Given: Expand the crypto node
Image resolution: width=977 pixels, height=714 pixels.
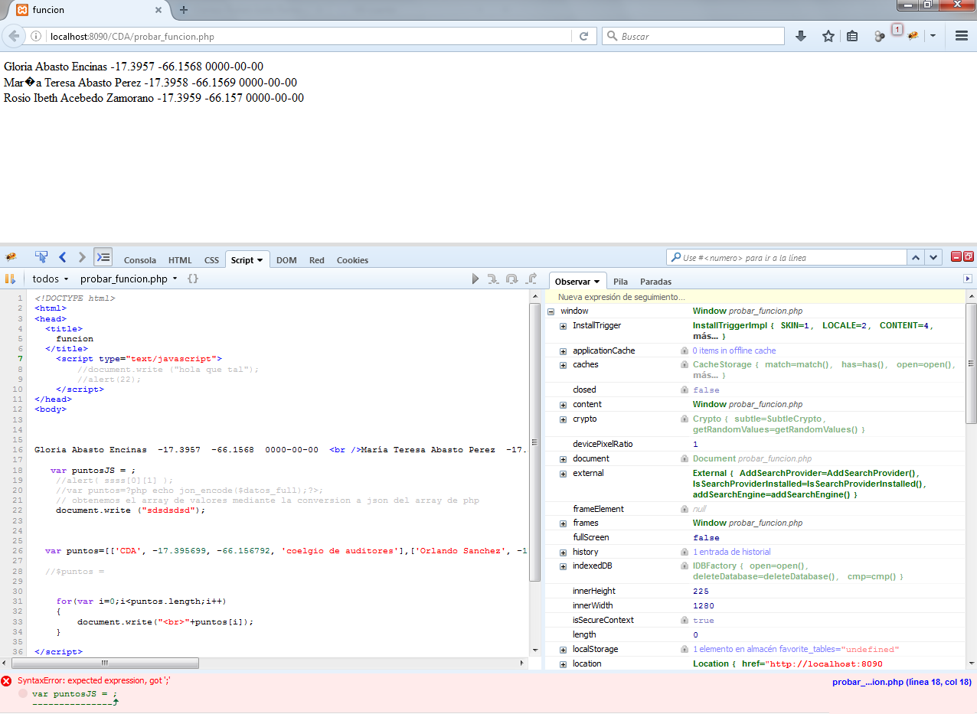Looking at the screenshot, I should 564,419.
